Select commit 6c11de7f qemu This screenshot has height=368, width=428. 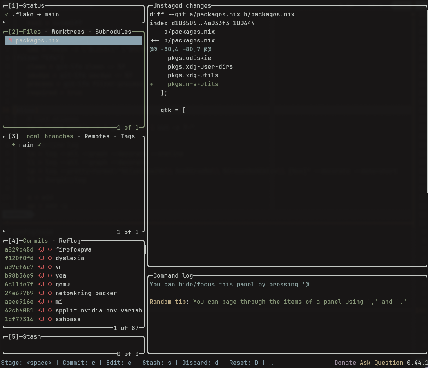click(74, 284)
